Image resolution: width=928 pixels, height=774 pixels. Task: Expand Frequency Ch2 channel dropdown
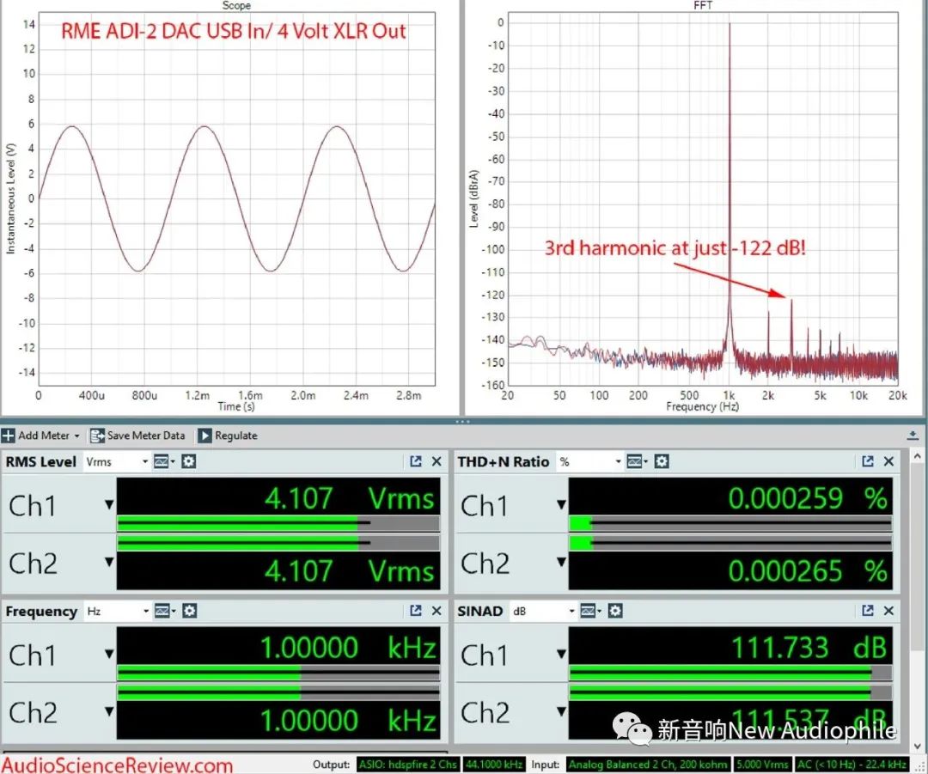pyautogui.click(x=109, y=710)
